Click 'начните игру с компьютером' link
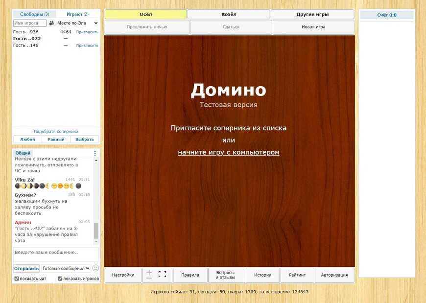The height and width of the screenshot is (303, 426). pos(229,152)
